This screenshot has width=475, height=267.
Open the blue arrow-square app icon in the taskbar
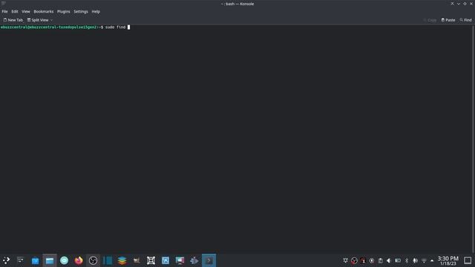166,260
